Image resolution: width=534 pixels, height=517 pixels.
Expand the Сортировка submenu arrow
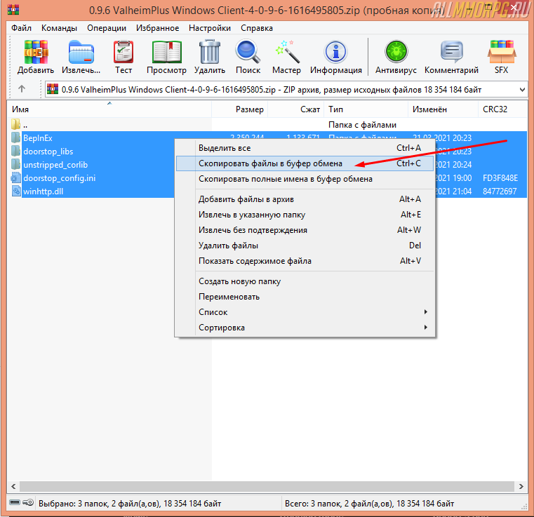point(426,328)
